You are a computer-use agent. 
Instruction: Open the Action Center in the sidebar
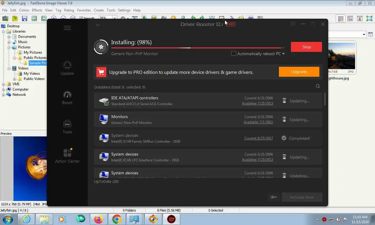click(x=67, y=156)
